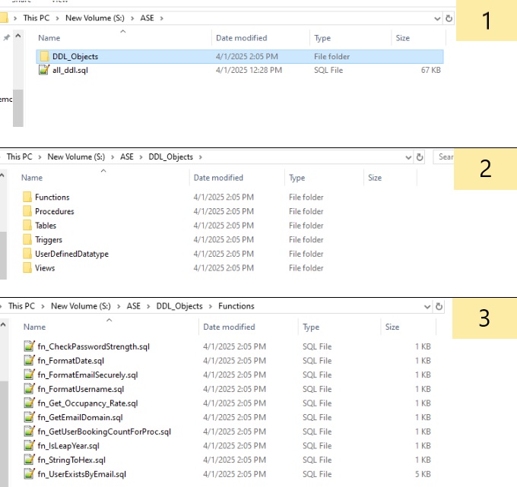Sort by Type column in Functions window
The height and width of the screenshot is (487, 517).
pyautogui.click(x=311, y=327)
